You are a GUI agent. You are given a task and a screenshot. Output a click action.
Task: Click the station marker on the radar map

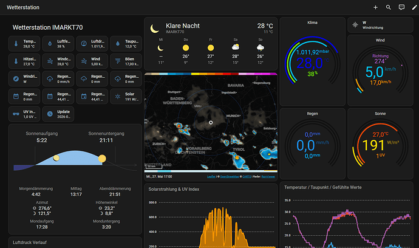[x=211, y=123]
